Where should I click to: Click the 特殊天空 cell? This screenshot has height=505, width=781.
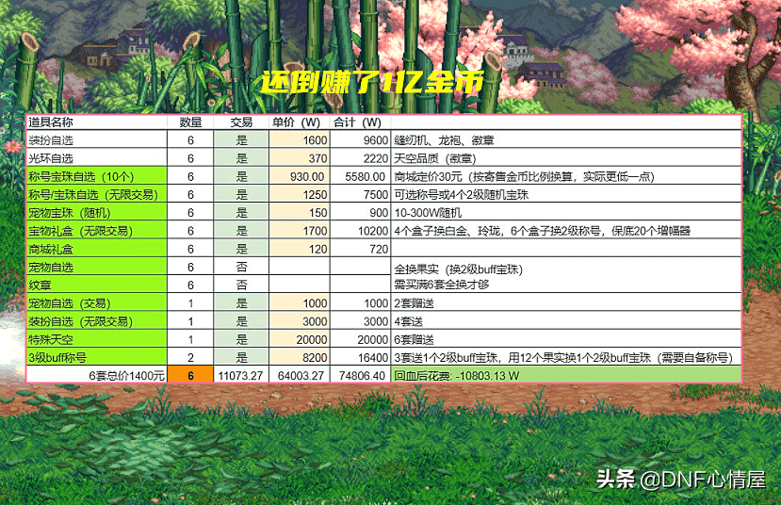click(x=97, y=339)
